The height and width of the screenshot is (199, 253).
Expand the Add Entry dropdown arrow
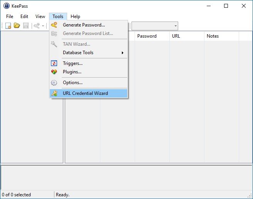pyautogui.click(x=43, y=26)
